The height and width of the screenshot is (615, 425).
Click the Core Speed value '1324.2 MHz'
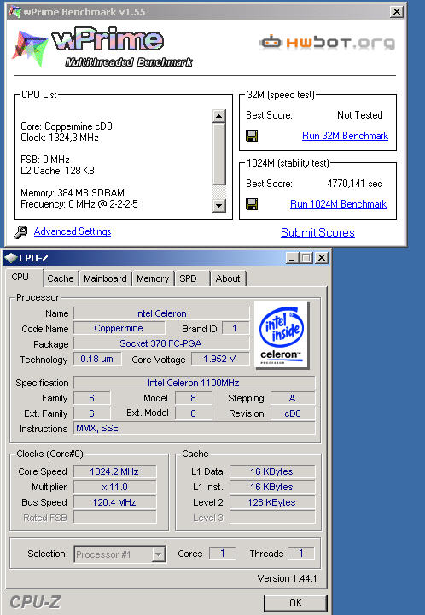pos(114,471)
